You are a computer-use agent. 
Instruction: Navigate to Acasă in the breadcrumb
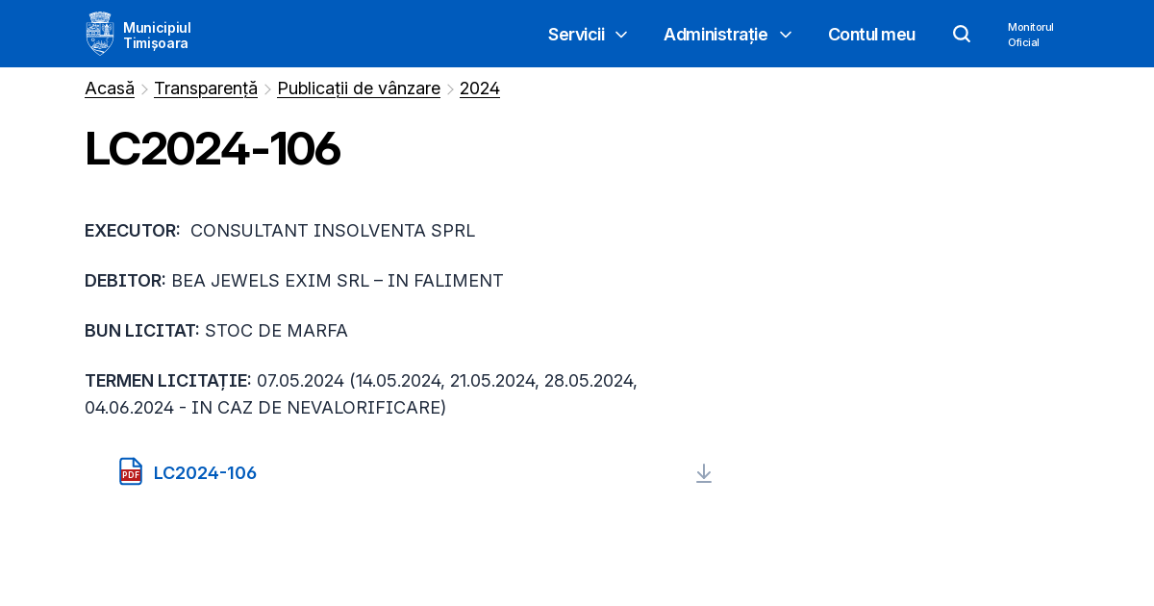tap(110, 88)
